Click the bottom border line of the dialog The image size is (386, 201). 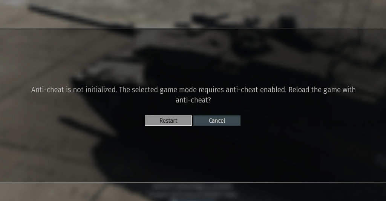pos(193,182)
